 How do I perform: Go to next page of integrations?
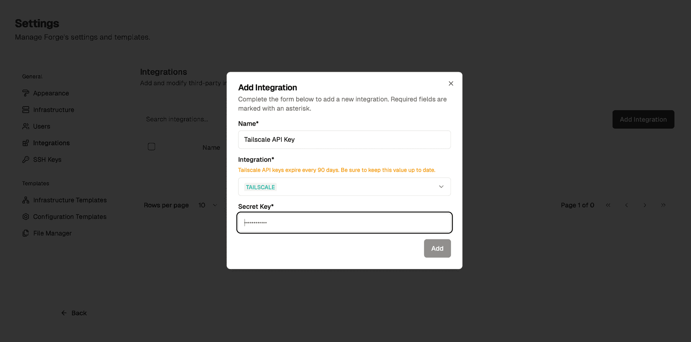tap(645, 205)
